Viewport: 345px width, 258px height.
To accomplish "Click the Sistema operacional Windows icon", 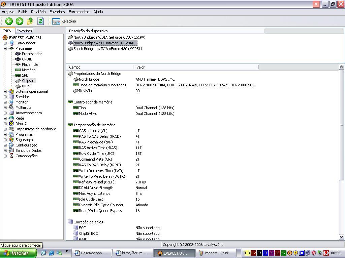I will tap(11, 91).
